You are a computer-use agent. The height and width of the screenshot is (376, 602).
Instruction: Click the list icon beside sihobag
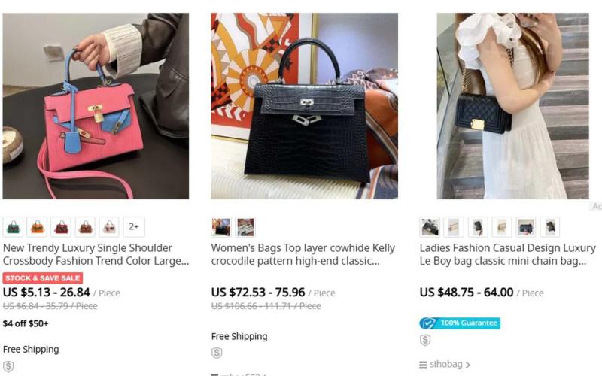coord(423,365)
